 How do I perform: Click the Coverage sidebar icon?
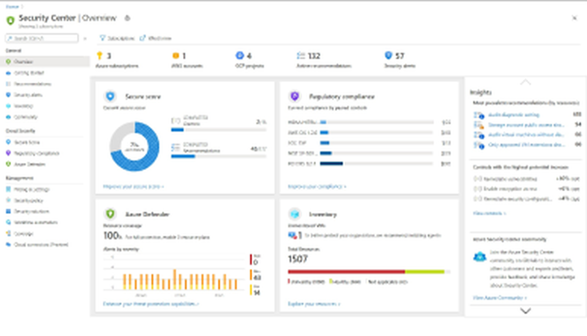point(8,233)
